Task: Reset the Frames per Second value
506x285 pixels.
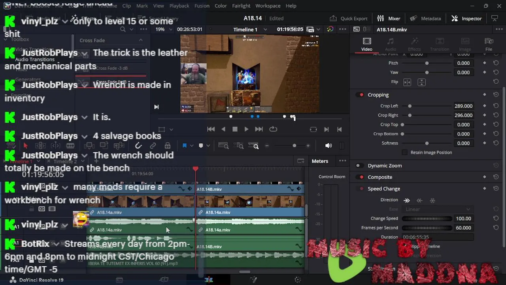Action: [x=496, y=228]
